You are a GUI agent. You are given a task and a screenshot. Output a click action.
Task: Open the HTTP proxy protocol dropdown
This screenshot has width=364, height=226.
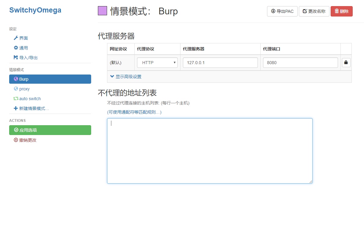point(157,63)
